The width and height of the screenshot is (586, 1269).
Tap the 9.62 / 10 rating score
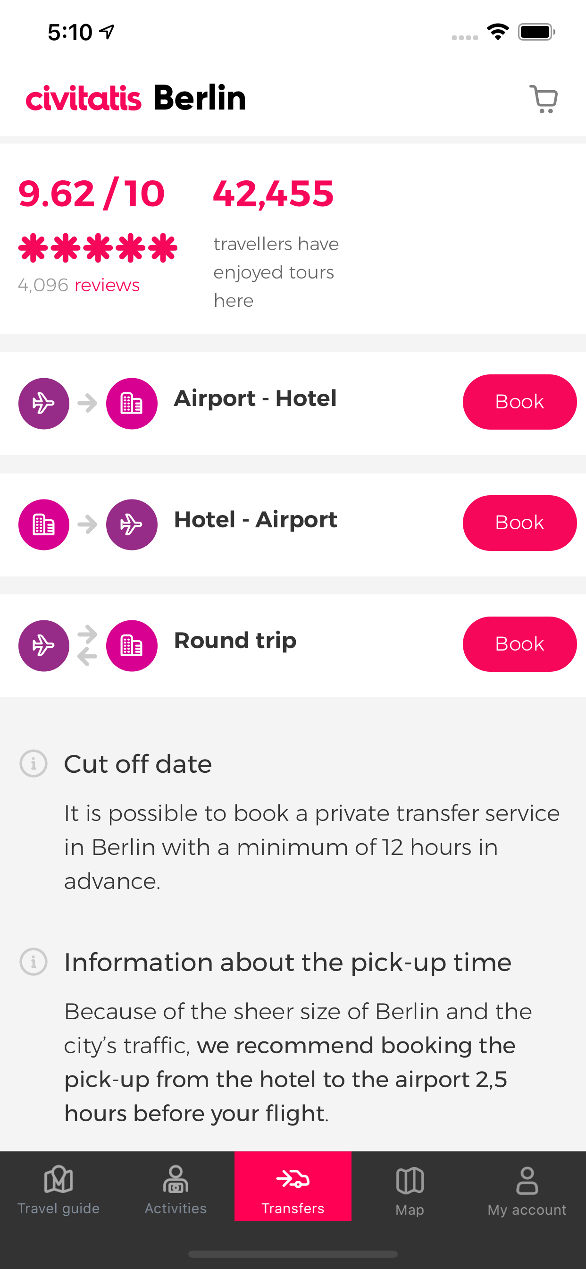click(x=92, y=194)
